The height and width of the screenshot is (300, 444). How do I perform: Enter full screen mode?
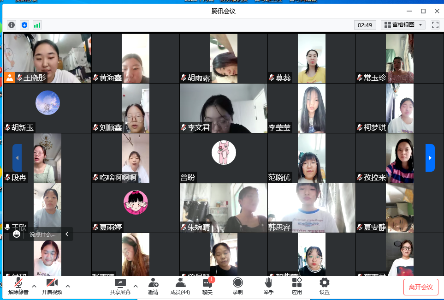click(435, 25)
